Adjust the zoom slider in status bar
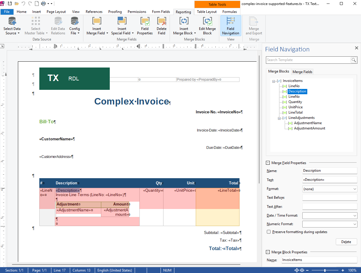This screenshot has height=273, width=361. point(325,270)
